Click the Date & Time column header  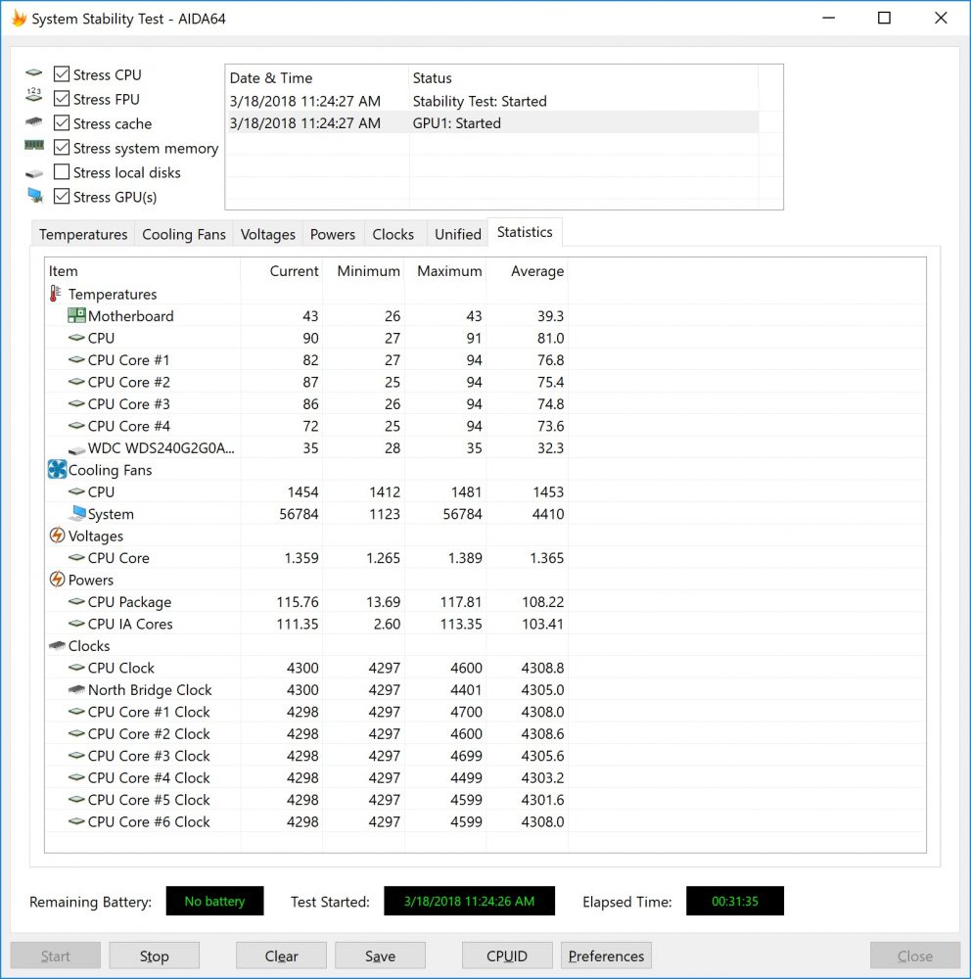pyautogui.click(x=316, y=78)
